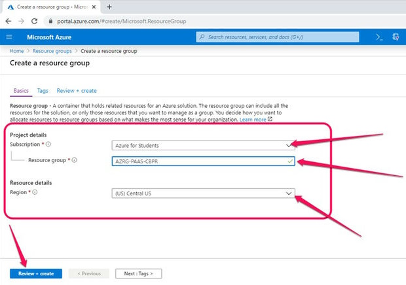
Task: Click the browser address bar URL
Action: [x=121, y=21]
